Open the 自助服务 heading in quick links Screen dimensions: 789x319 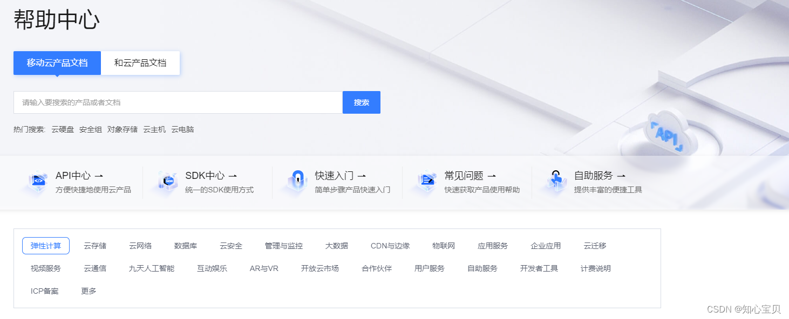(x=594, y=176)
